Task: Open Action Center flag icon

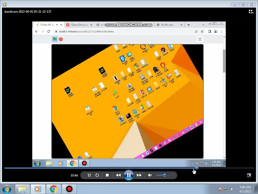Action: coord(220,189)
